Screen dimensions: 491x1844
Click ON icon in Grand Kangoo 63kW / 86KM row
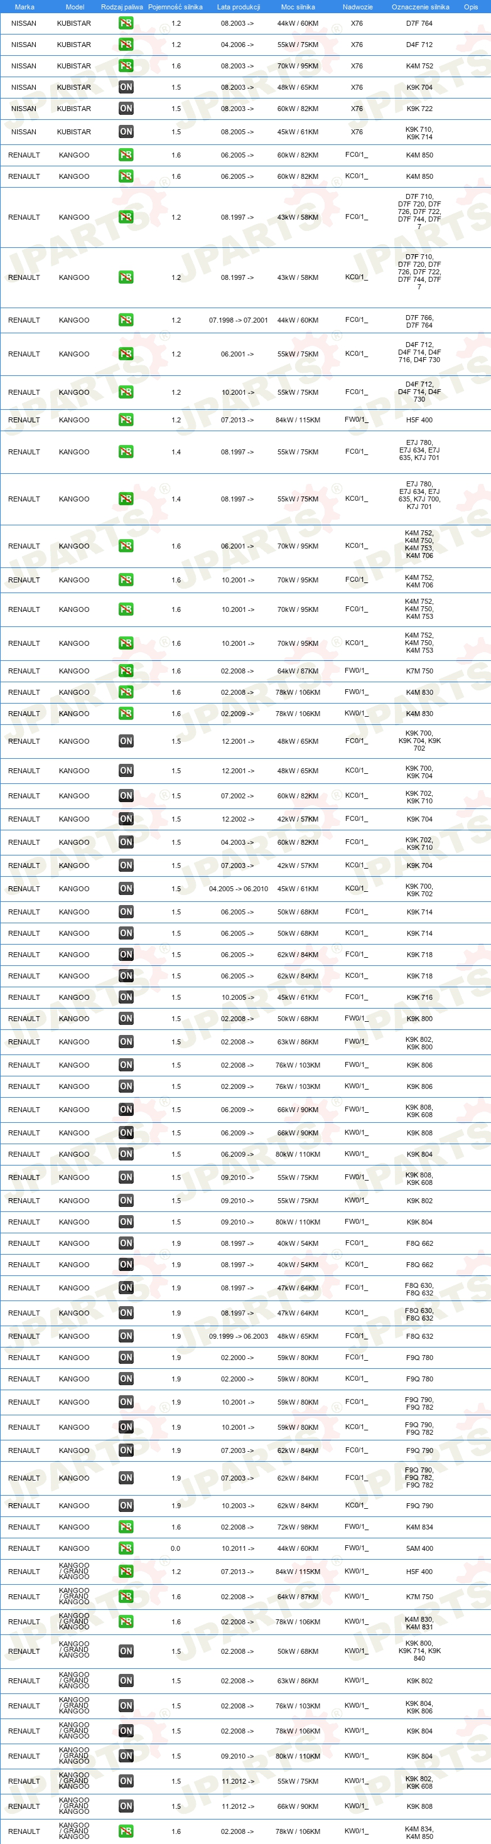tap(126, 1680)
